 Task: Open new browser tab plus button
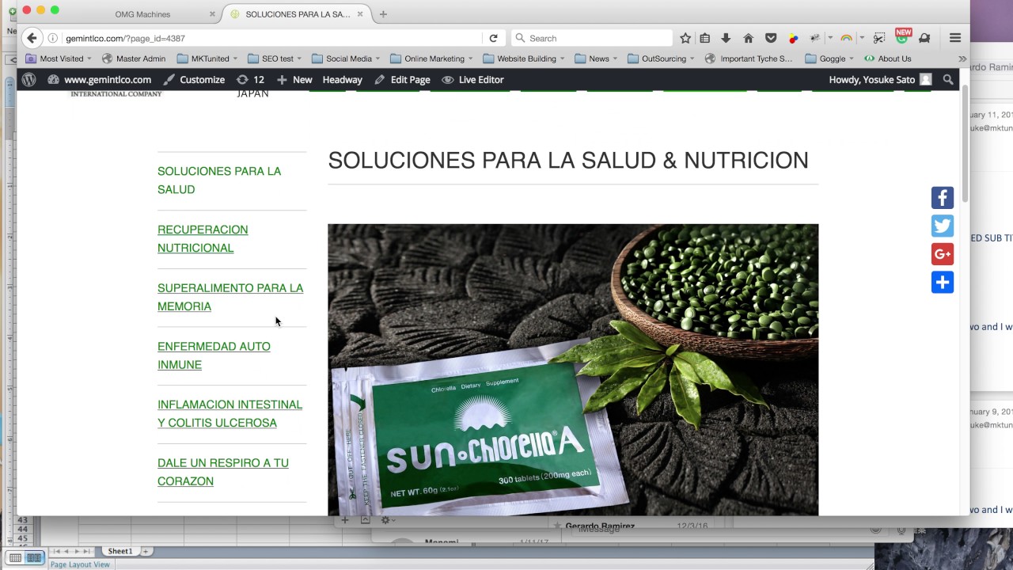(383, 14)
